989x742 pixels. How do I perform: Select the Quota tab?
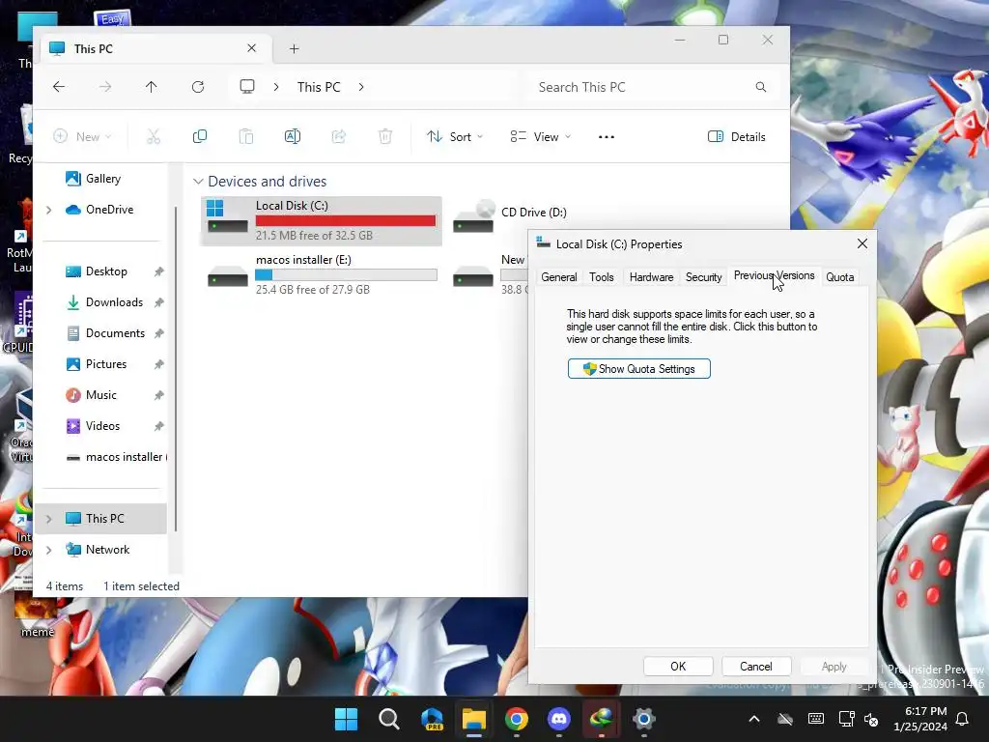pyautogui.click(x=839, y=277)
